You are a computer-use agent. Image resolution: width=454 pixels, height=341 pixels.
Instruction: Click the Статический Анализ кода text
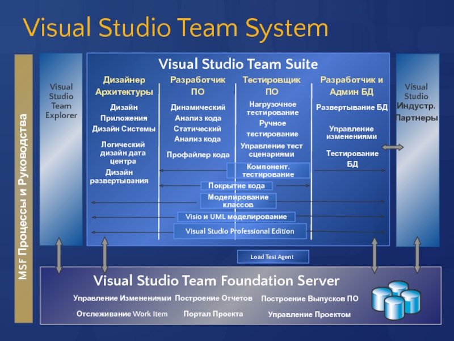point(197,134)
